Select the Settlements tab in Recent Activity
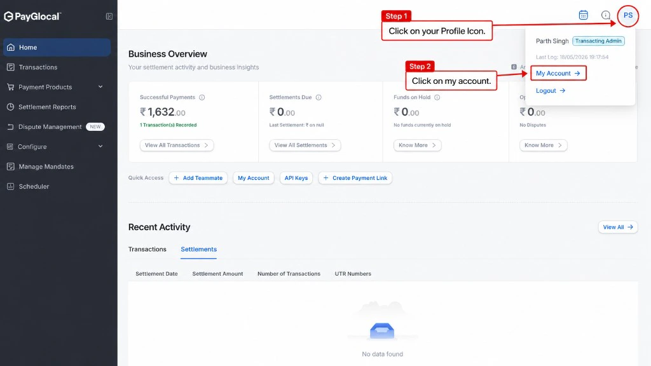This screenshot has width=651, height=366. click(x=198, y=249)
